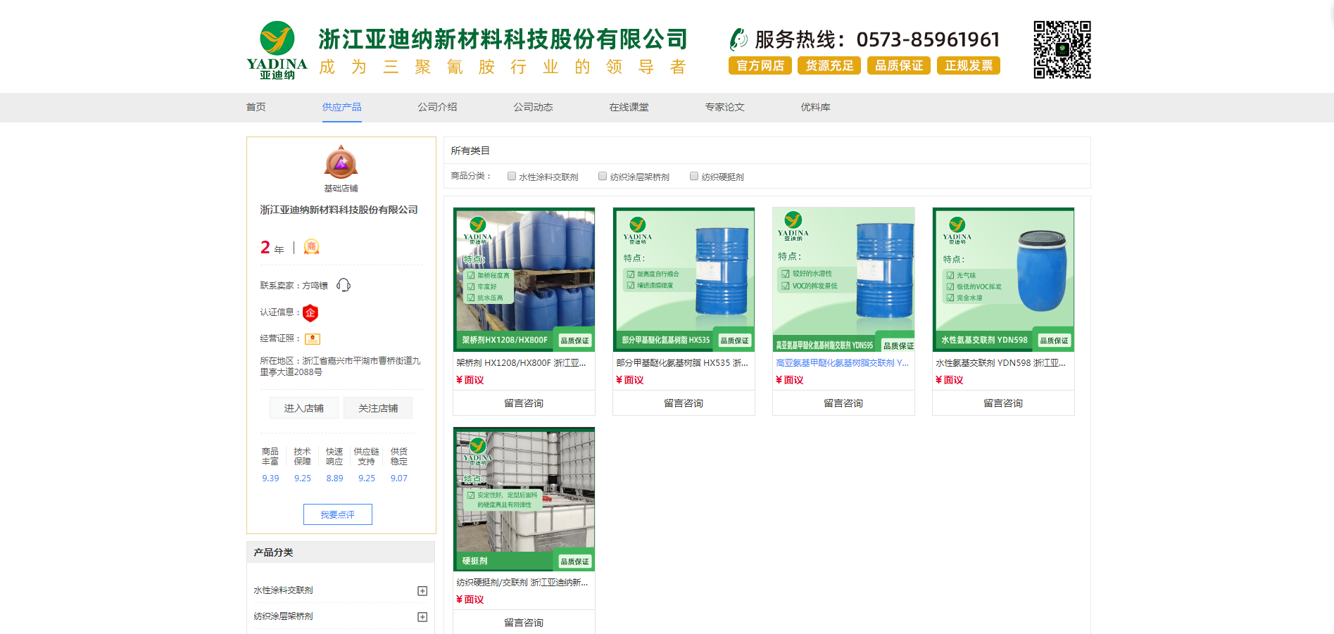Click the 面议 price under 架桥剂 HX1208
Image resolution: width=1334 pixels, height=634 pixels.
pyautogui.click(x=470, y=380)
